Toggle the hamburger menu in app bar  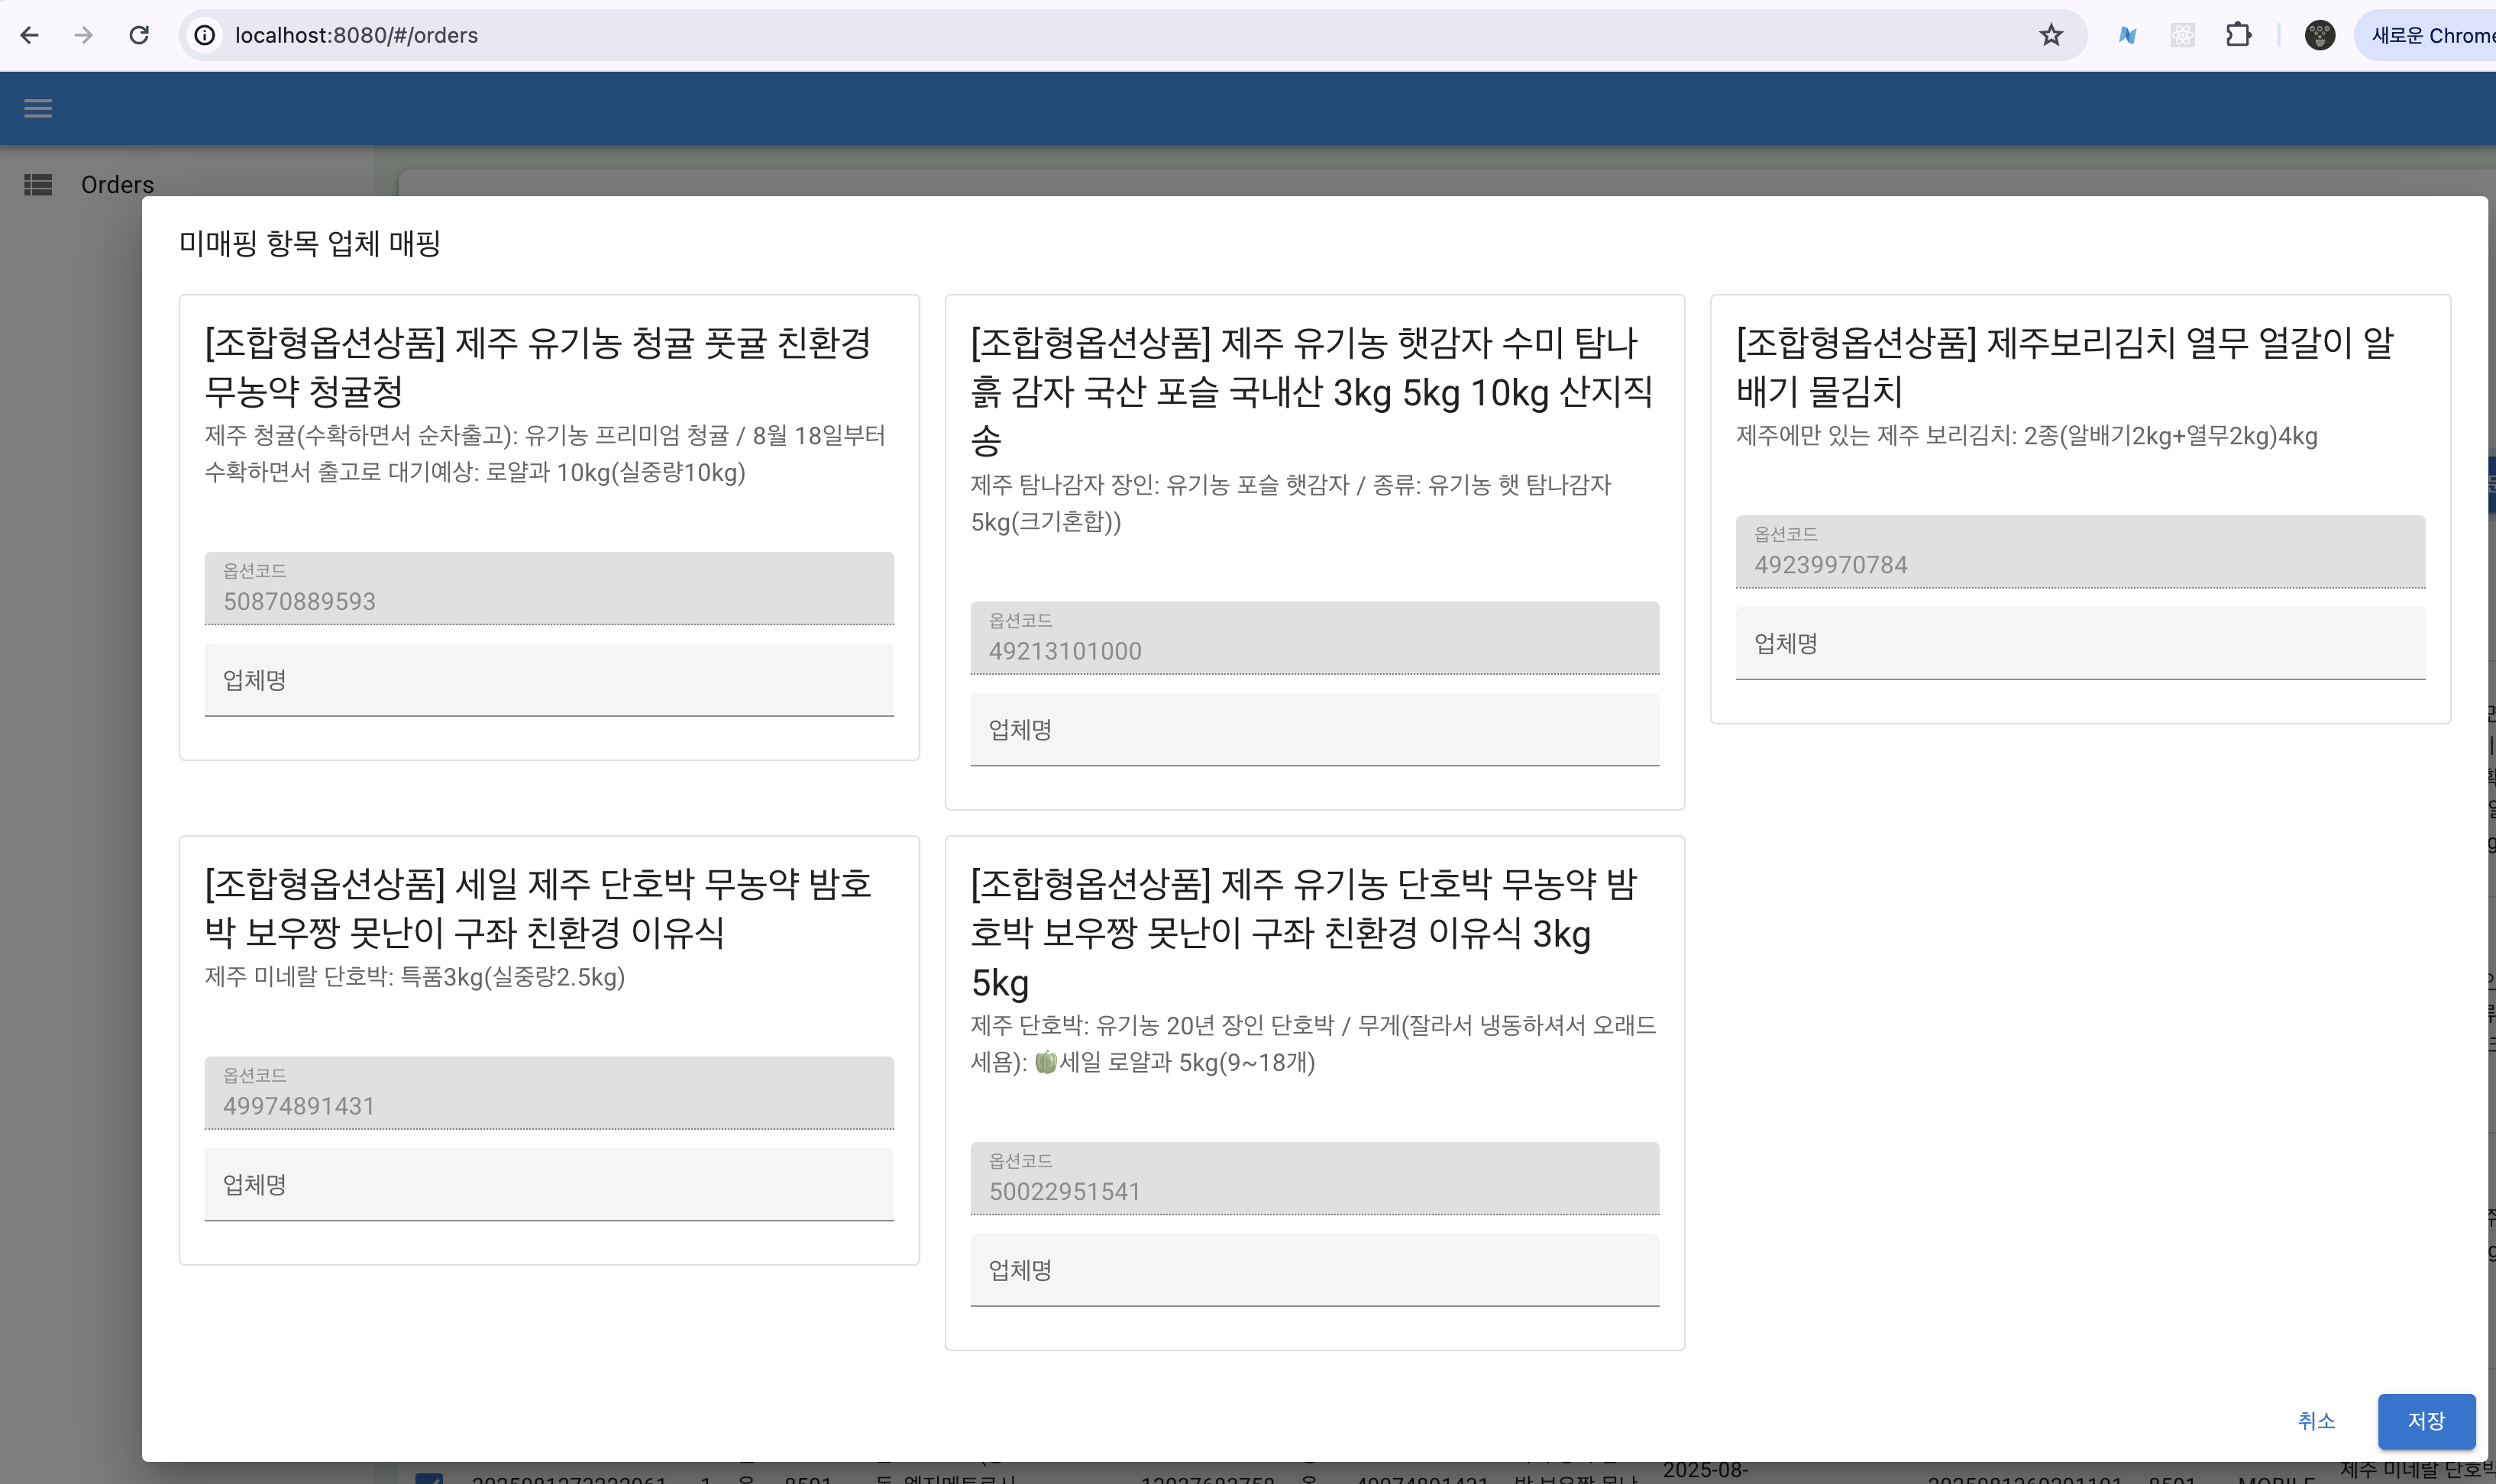pos(38,108)
